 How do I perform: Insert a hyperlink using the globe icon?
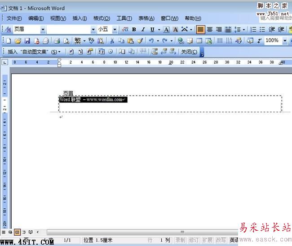181,40
